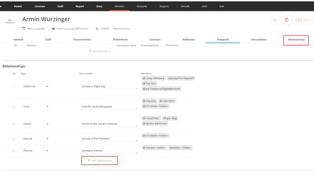Remove member ANGEL -hidden-

171,148
